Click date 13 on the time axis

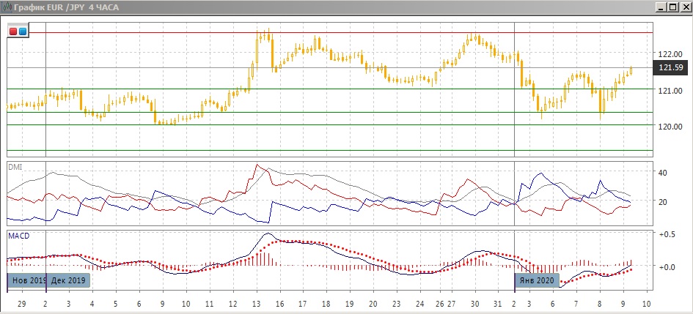(x=256, y=303)
